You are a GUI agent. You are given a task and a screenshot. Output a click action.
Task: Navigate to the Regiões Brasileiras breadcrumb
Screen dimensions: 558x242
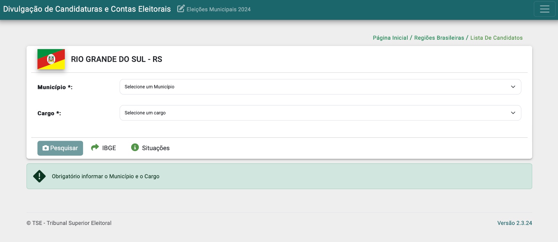pos(439,38)
